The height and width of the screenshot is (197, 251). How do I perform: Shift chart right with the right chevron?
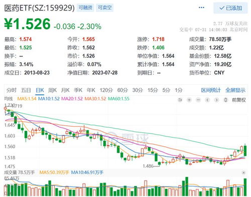pyautogui.click(x=216, y=100)
